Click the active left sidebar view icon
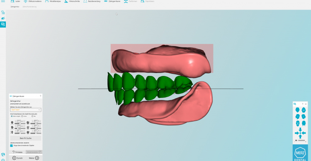 (3, 24)
